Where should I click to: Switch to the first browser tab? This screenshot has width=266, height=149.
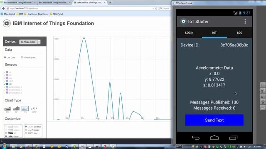click(19, 2)
